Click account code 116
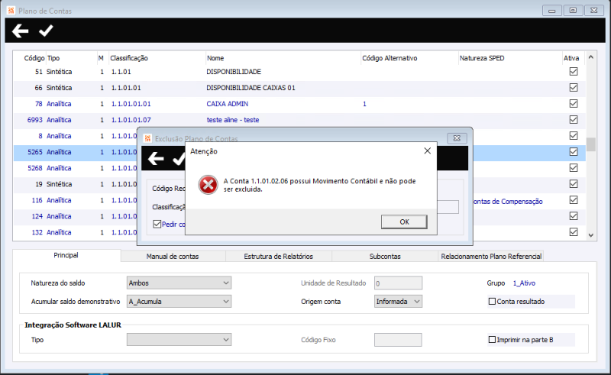The image size is (611, 375). tap(37, 200)
